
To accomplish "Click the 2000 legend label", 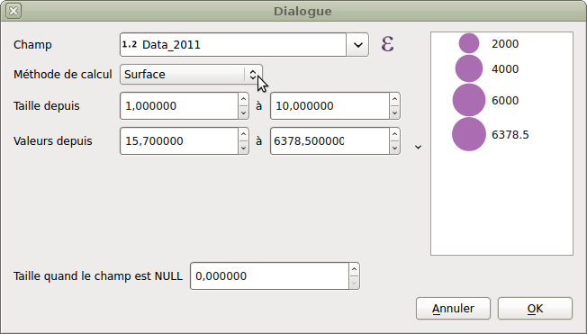I will pos(505,44).
